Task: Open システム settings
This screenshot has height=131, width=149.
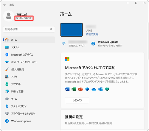Action: [29, 47]
